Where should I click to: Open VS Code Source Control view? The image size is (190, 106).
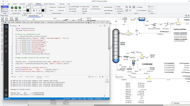tap(6, 36)
